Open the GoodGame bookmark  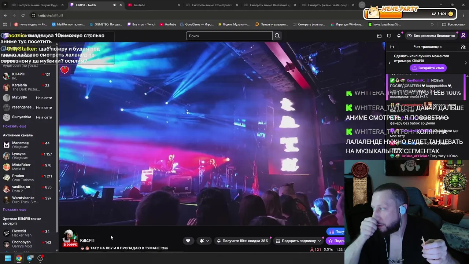[197, 24]
